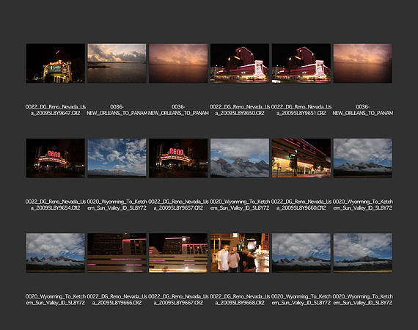Click the NEW_ORLEANS_TO_PANAM label under the sunset clouds photo

117,110
